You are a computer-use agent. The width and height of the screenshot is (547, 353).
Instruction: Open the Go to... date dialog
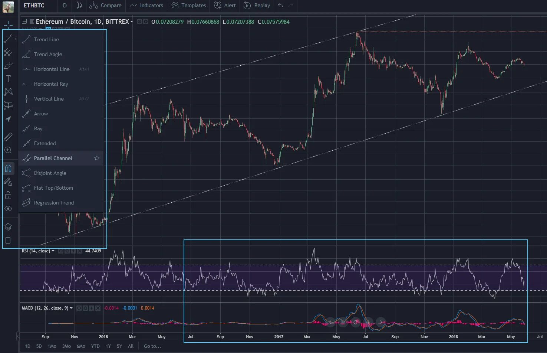tap(152, 346)
